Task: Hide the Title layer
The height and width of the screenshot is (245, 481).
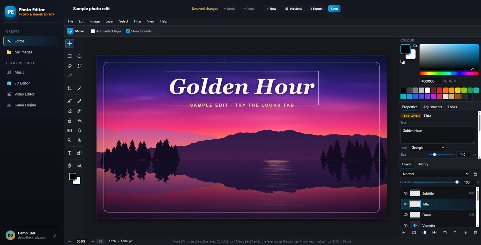Action: [406, 204]
